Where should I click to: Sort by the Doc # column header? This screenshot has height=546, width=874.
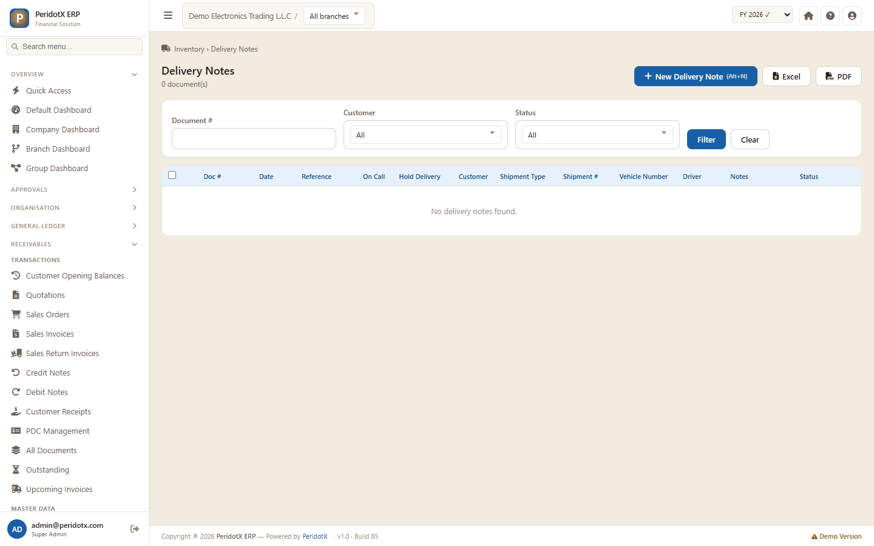click(212, 177)
